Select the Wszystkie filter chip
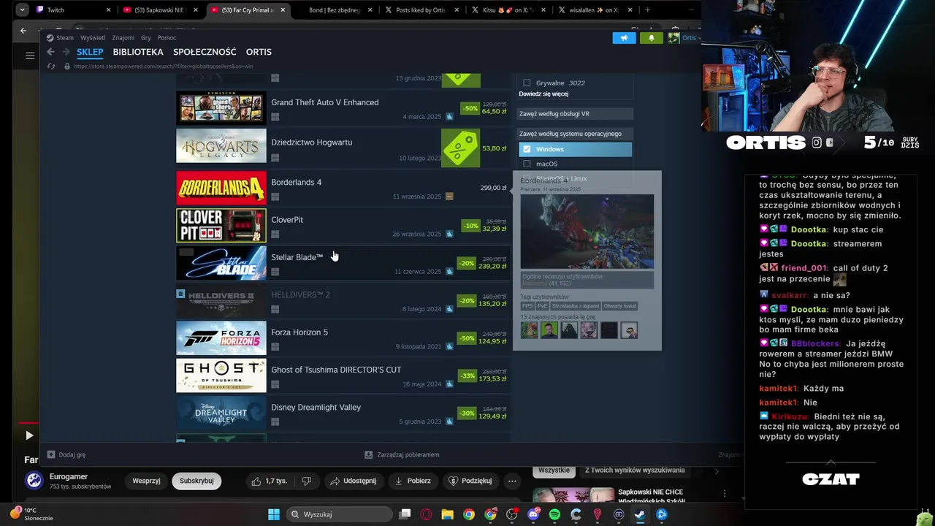 click(x=553, y=470)
